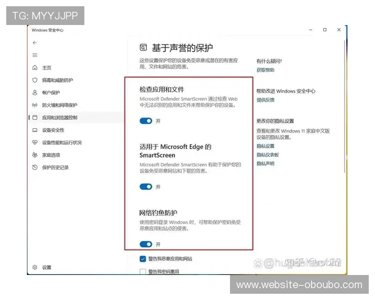Check the 警告我密码重用 checkbox

coord(142,271)
